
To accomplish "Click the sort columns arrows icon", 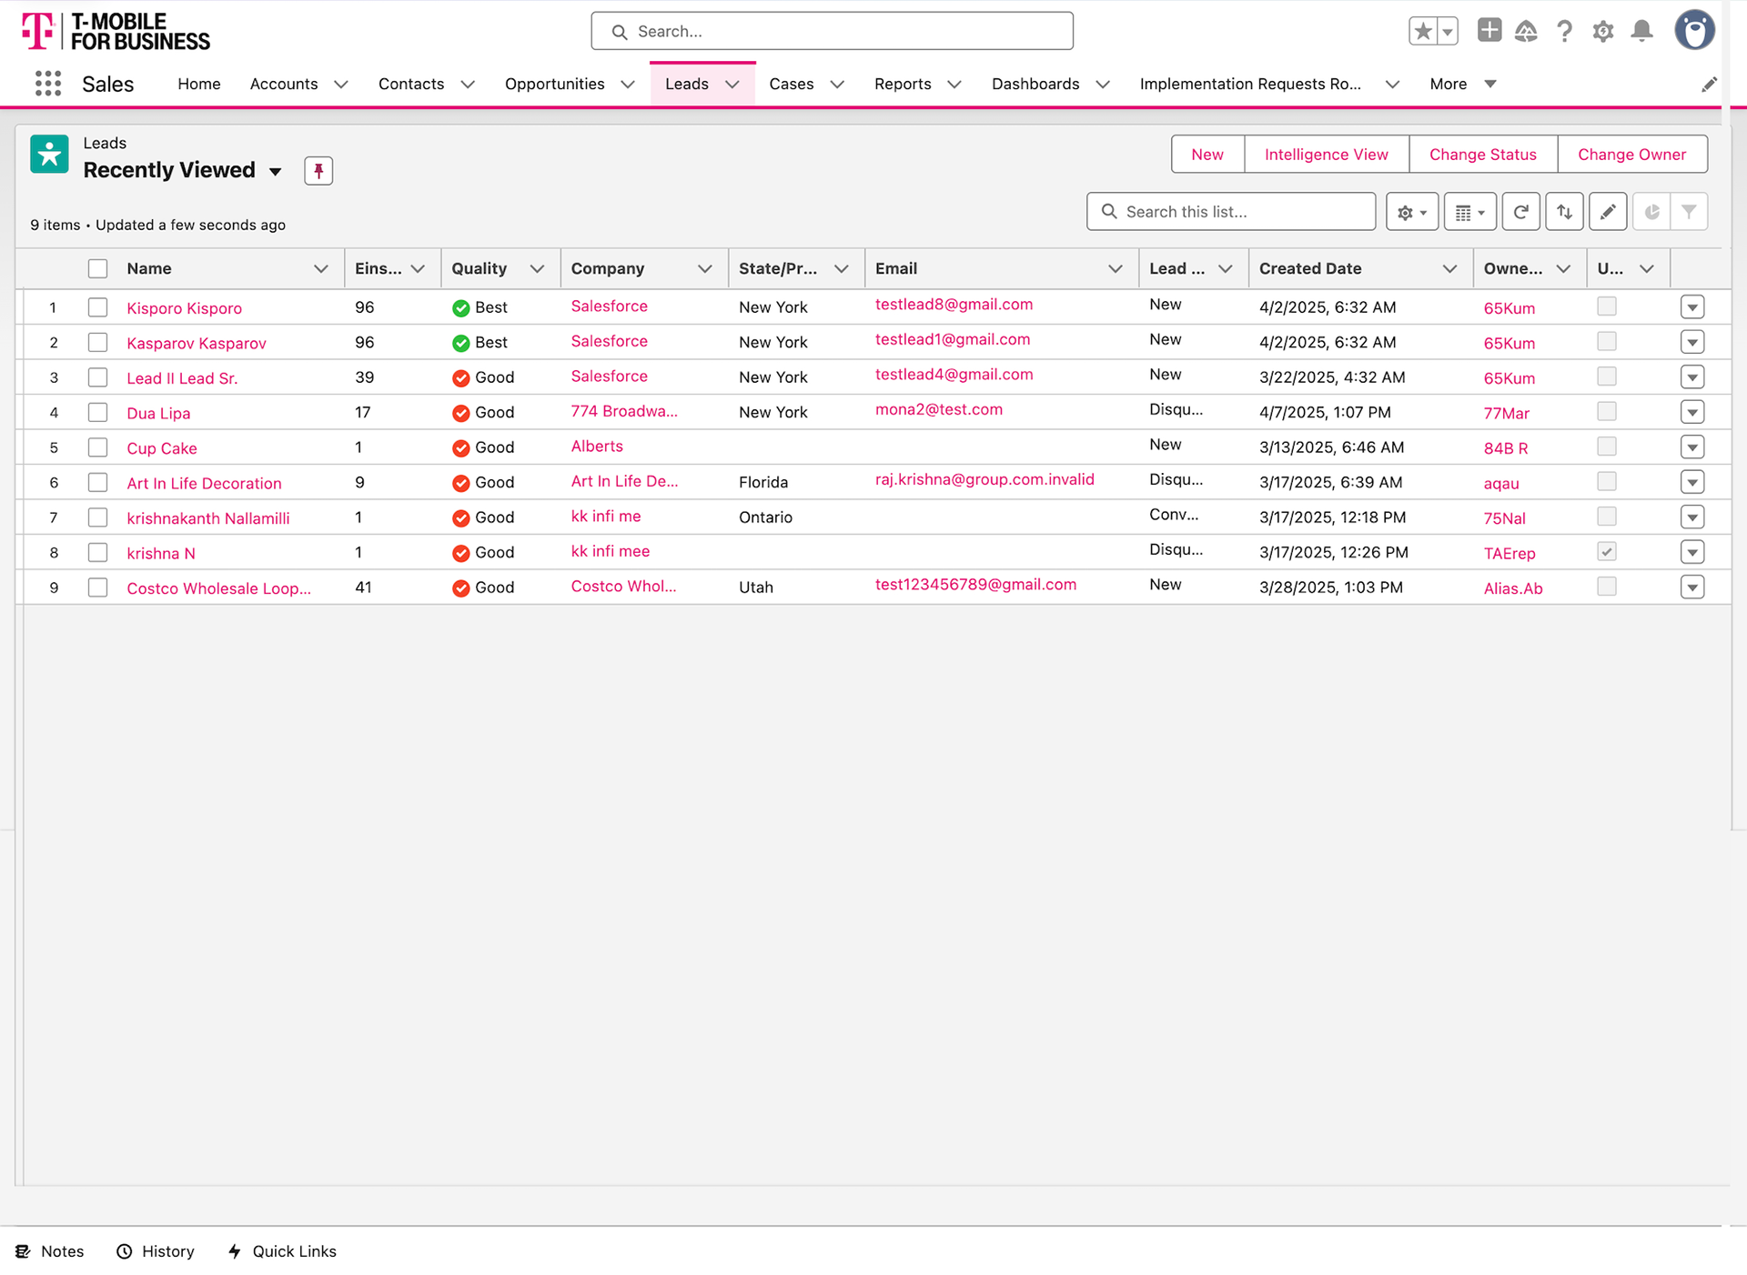I will 1564,212.
